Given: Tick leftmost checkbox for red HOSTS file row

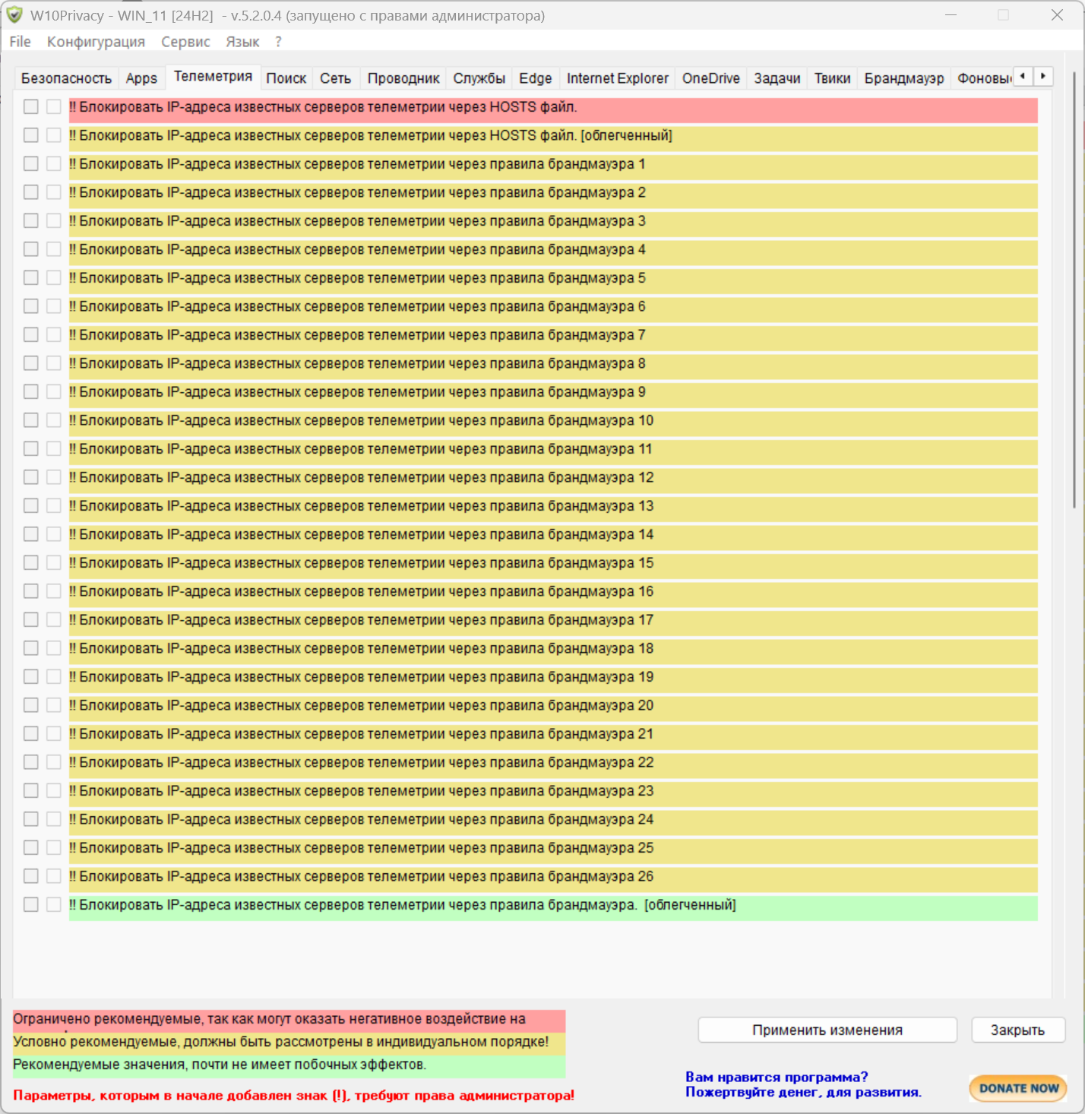Looking at the screenshot, I should [30, 107].
